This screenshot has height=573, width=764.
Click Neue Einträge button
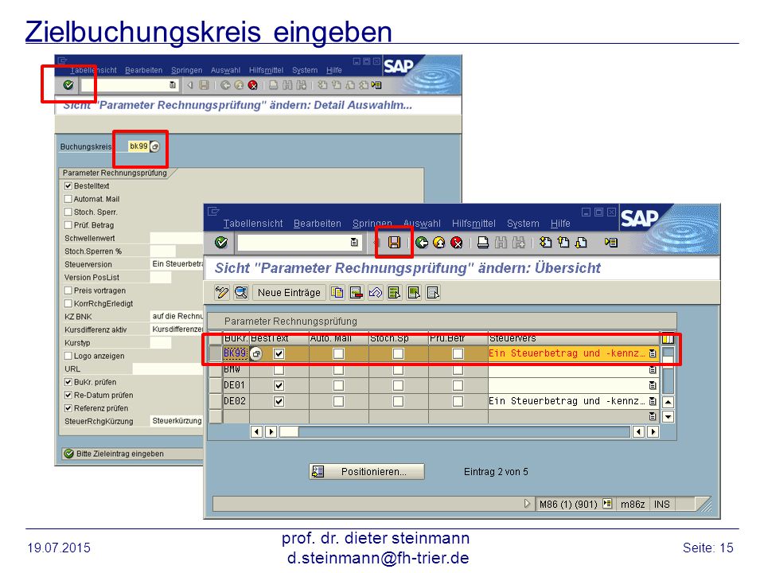click(x=289, y=292)
